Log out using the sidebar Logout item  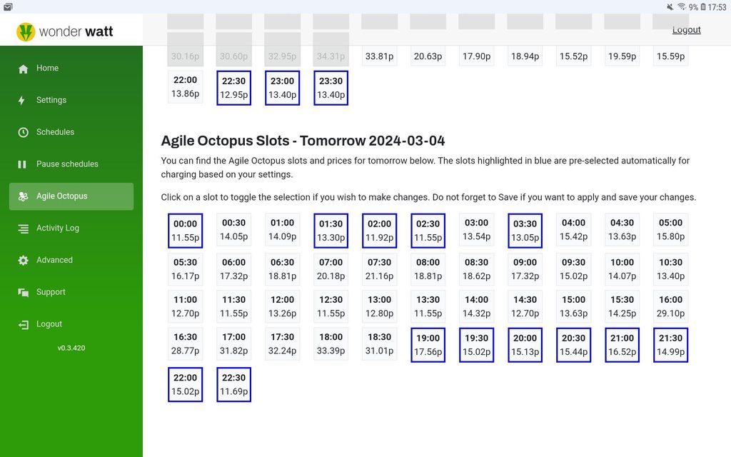coord(49,324)
